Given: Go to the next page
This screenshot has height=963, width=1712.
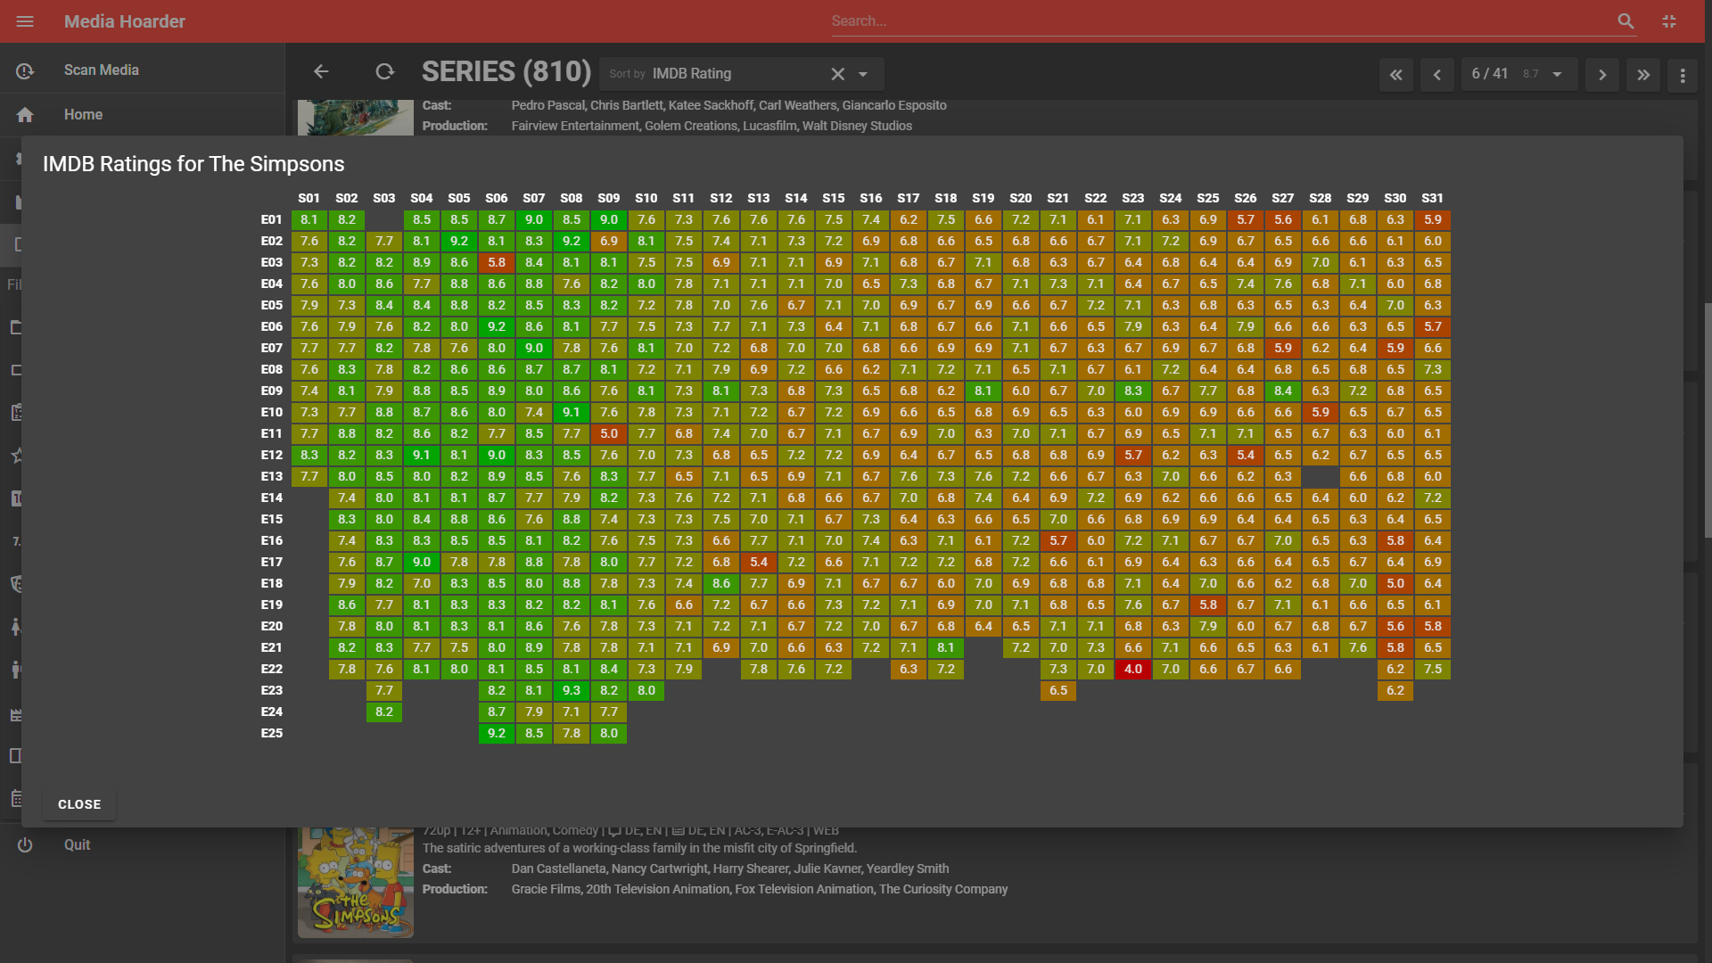Looking at the screenshot, I should coord(1602,75).
